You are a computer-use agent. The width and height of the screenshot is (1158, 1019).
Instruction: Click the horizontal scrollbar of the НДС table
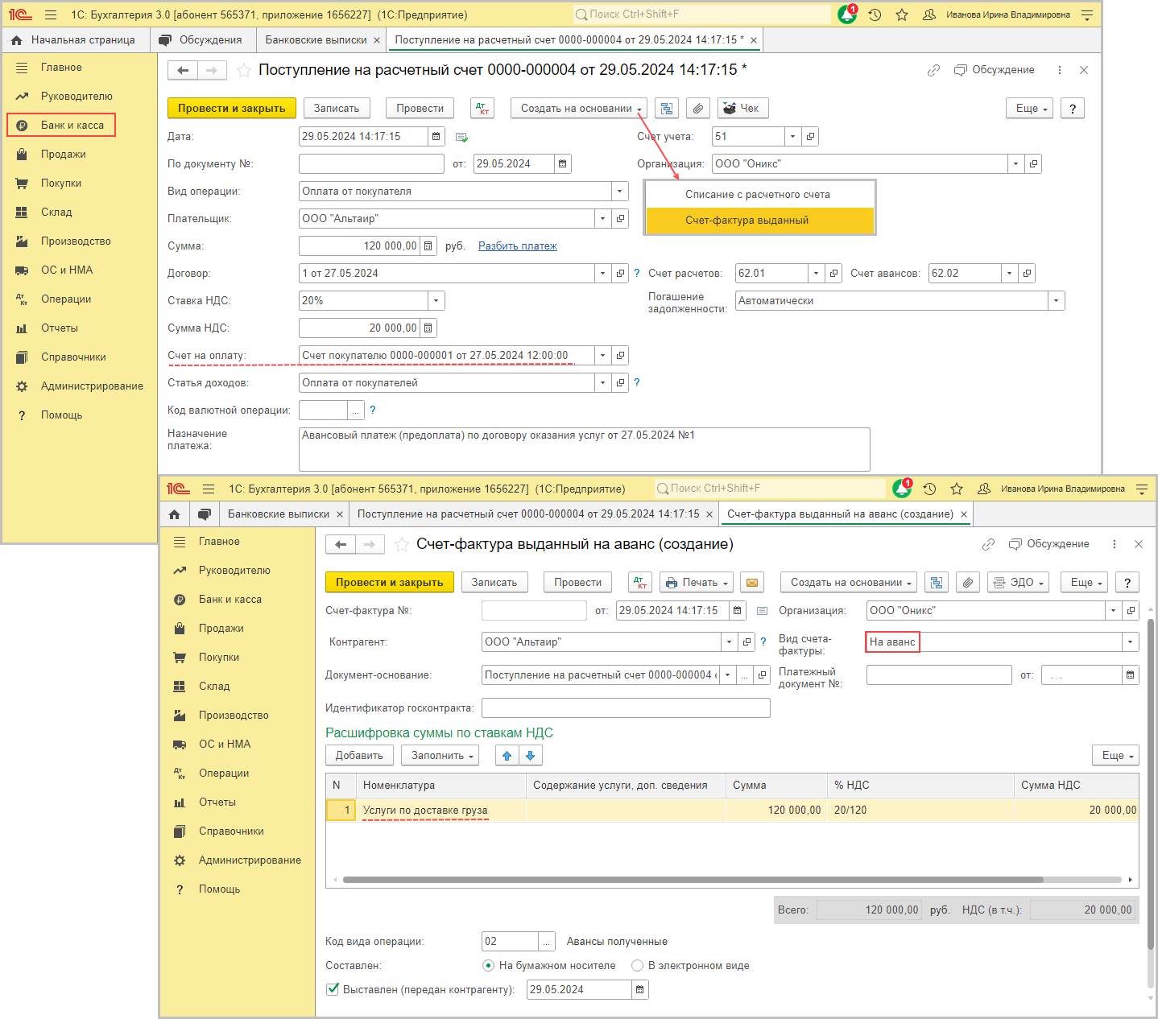[x=693, y=880]
